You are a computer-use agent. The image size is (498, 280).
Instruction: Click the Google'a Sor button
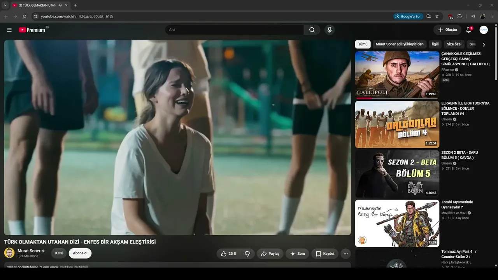(408, 16)
